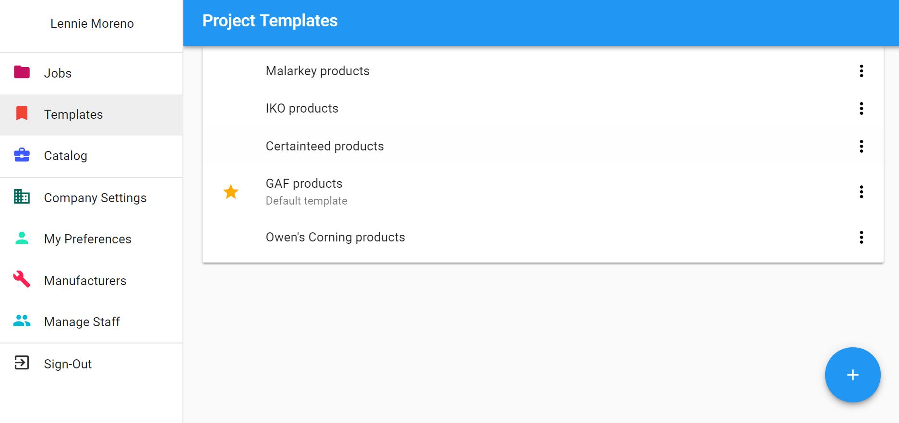Open options menu for Owen's Corning products
Image resolution: width=899 pixels, height=423 pixels.
tap(862, 237)
